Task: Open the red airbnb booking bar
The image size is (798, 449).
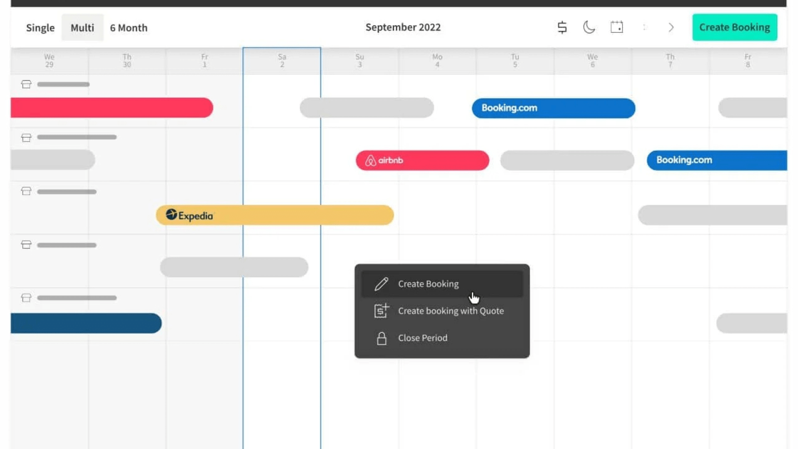Action: coord(422,160)
